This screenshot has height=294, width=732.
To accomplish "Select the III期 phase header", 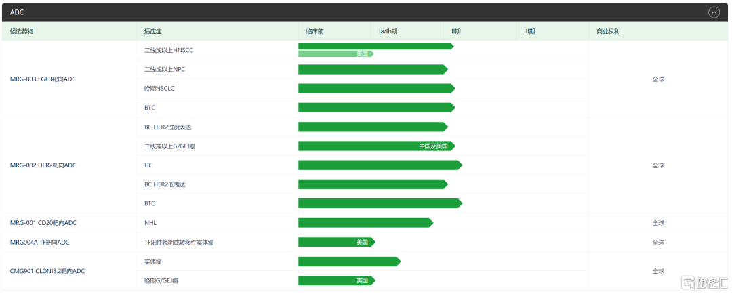I will (529, 31).
